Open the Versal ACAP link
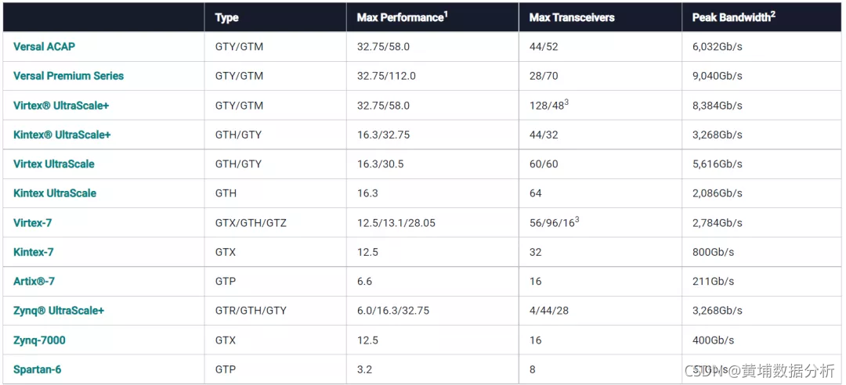The width and height of the screenshot is (846, 385). 44,46
